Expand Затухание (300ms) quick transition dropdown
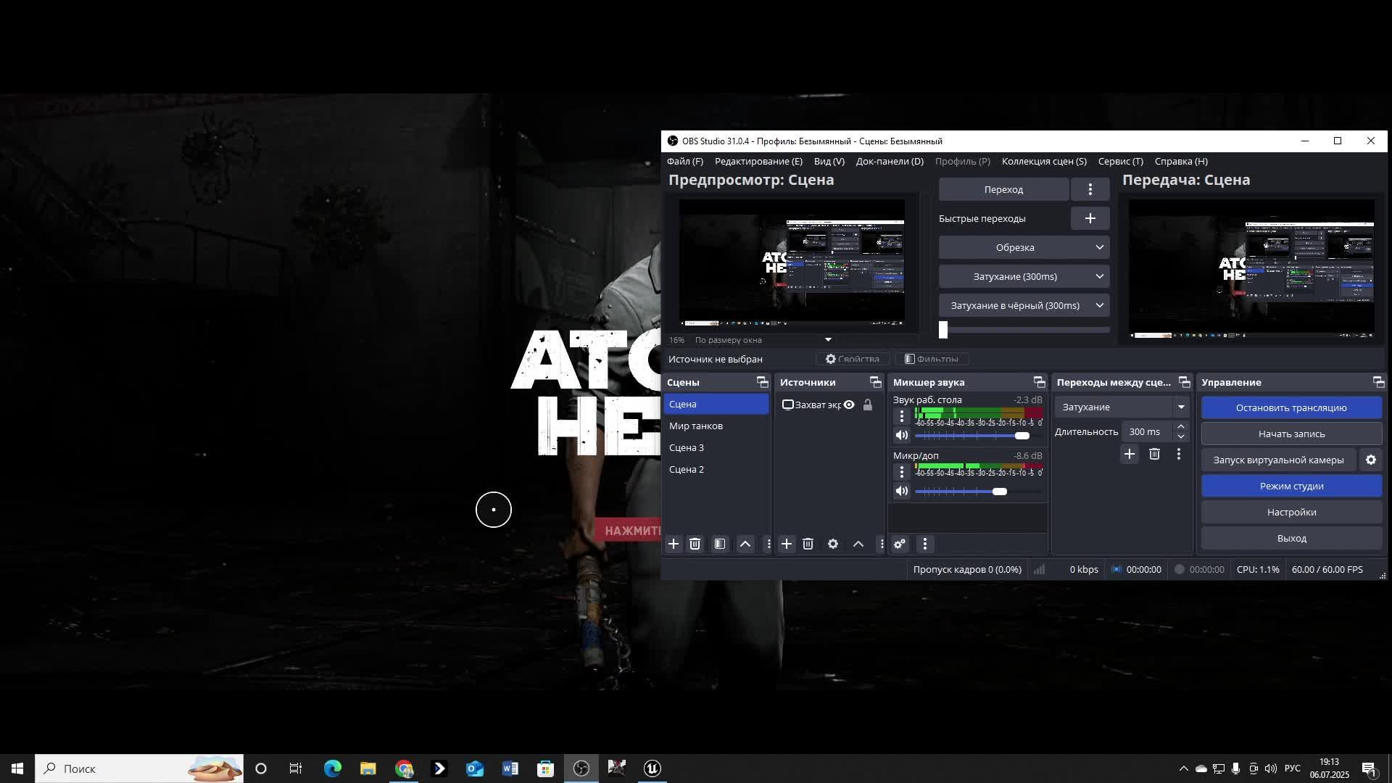Screen dimensions: 1392x783 [1024, 276]
